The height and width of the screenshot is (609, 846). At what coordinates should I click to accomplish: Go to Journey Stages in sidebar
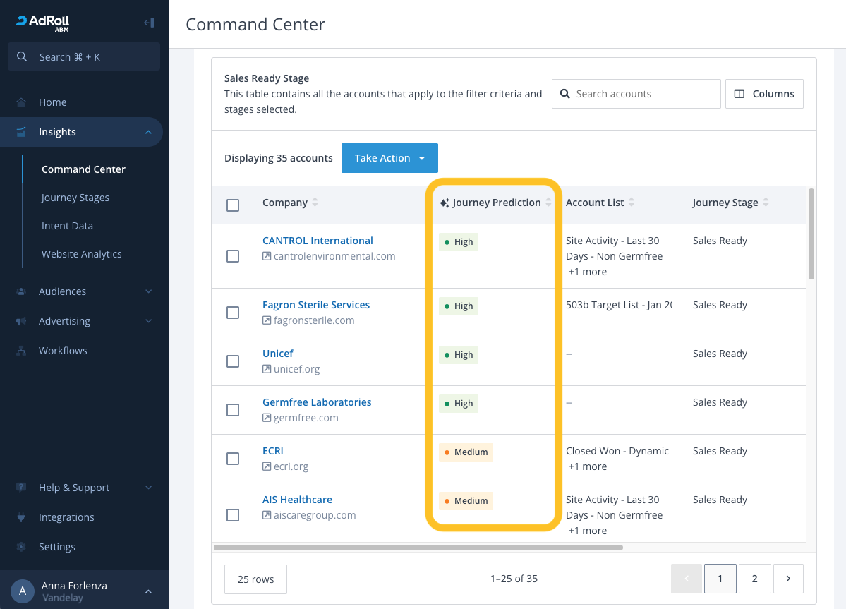75,198
